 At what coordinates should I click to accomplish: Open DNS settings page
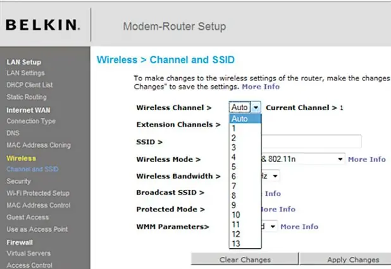tap(13, 133)
